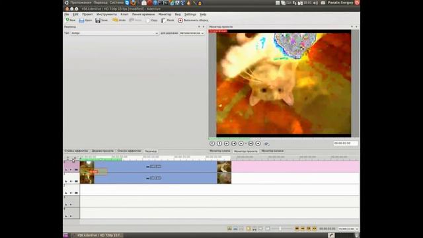Open the monitor options icon after playback buttons

click(266, 143)
